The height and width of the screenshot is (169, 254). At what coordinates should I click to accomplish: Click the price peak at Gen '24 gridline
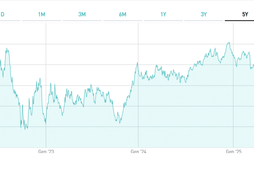138,63
